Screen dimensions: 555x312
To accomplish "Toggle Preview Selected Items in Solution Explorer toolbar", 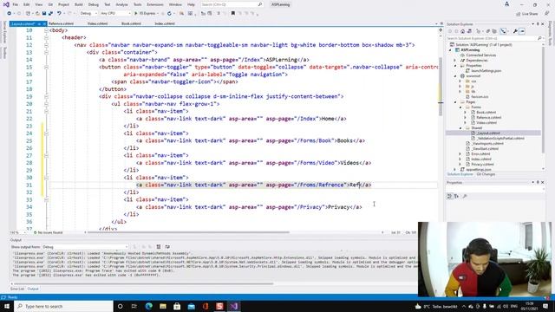I will pyautogui.click(x=521, y=31).
